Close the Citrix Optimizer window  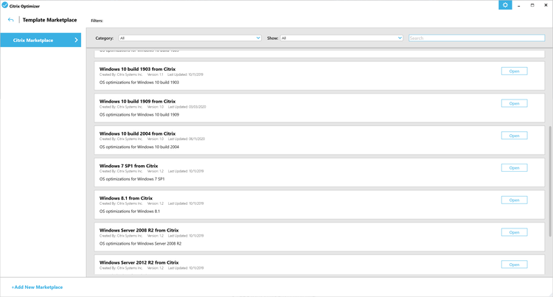coord(546,5)
